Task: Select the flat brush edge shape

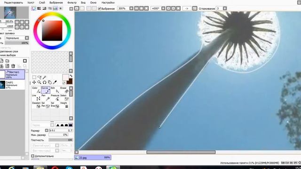Action: point(71,125)
